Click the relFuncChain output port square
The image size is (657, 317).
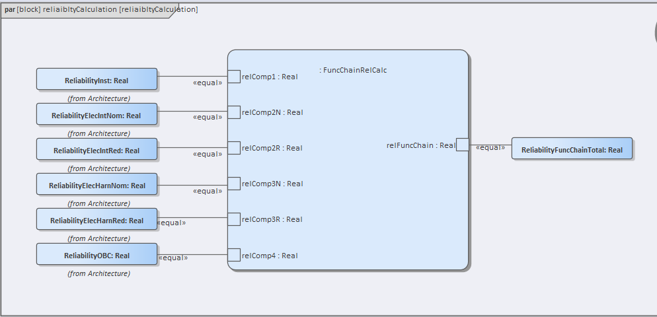pos(463,145)
